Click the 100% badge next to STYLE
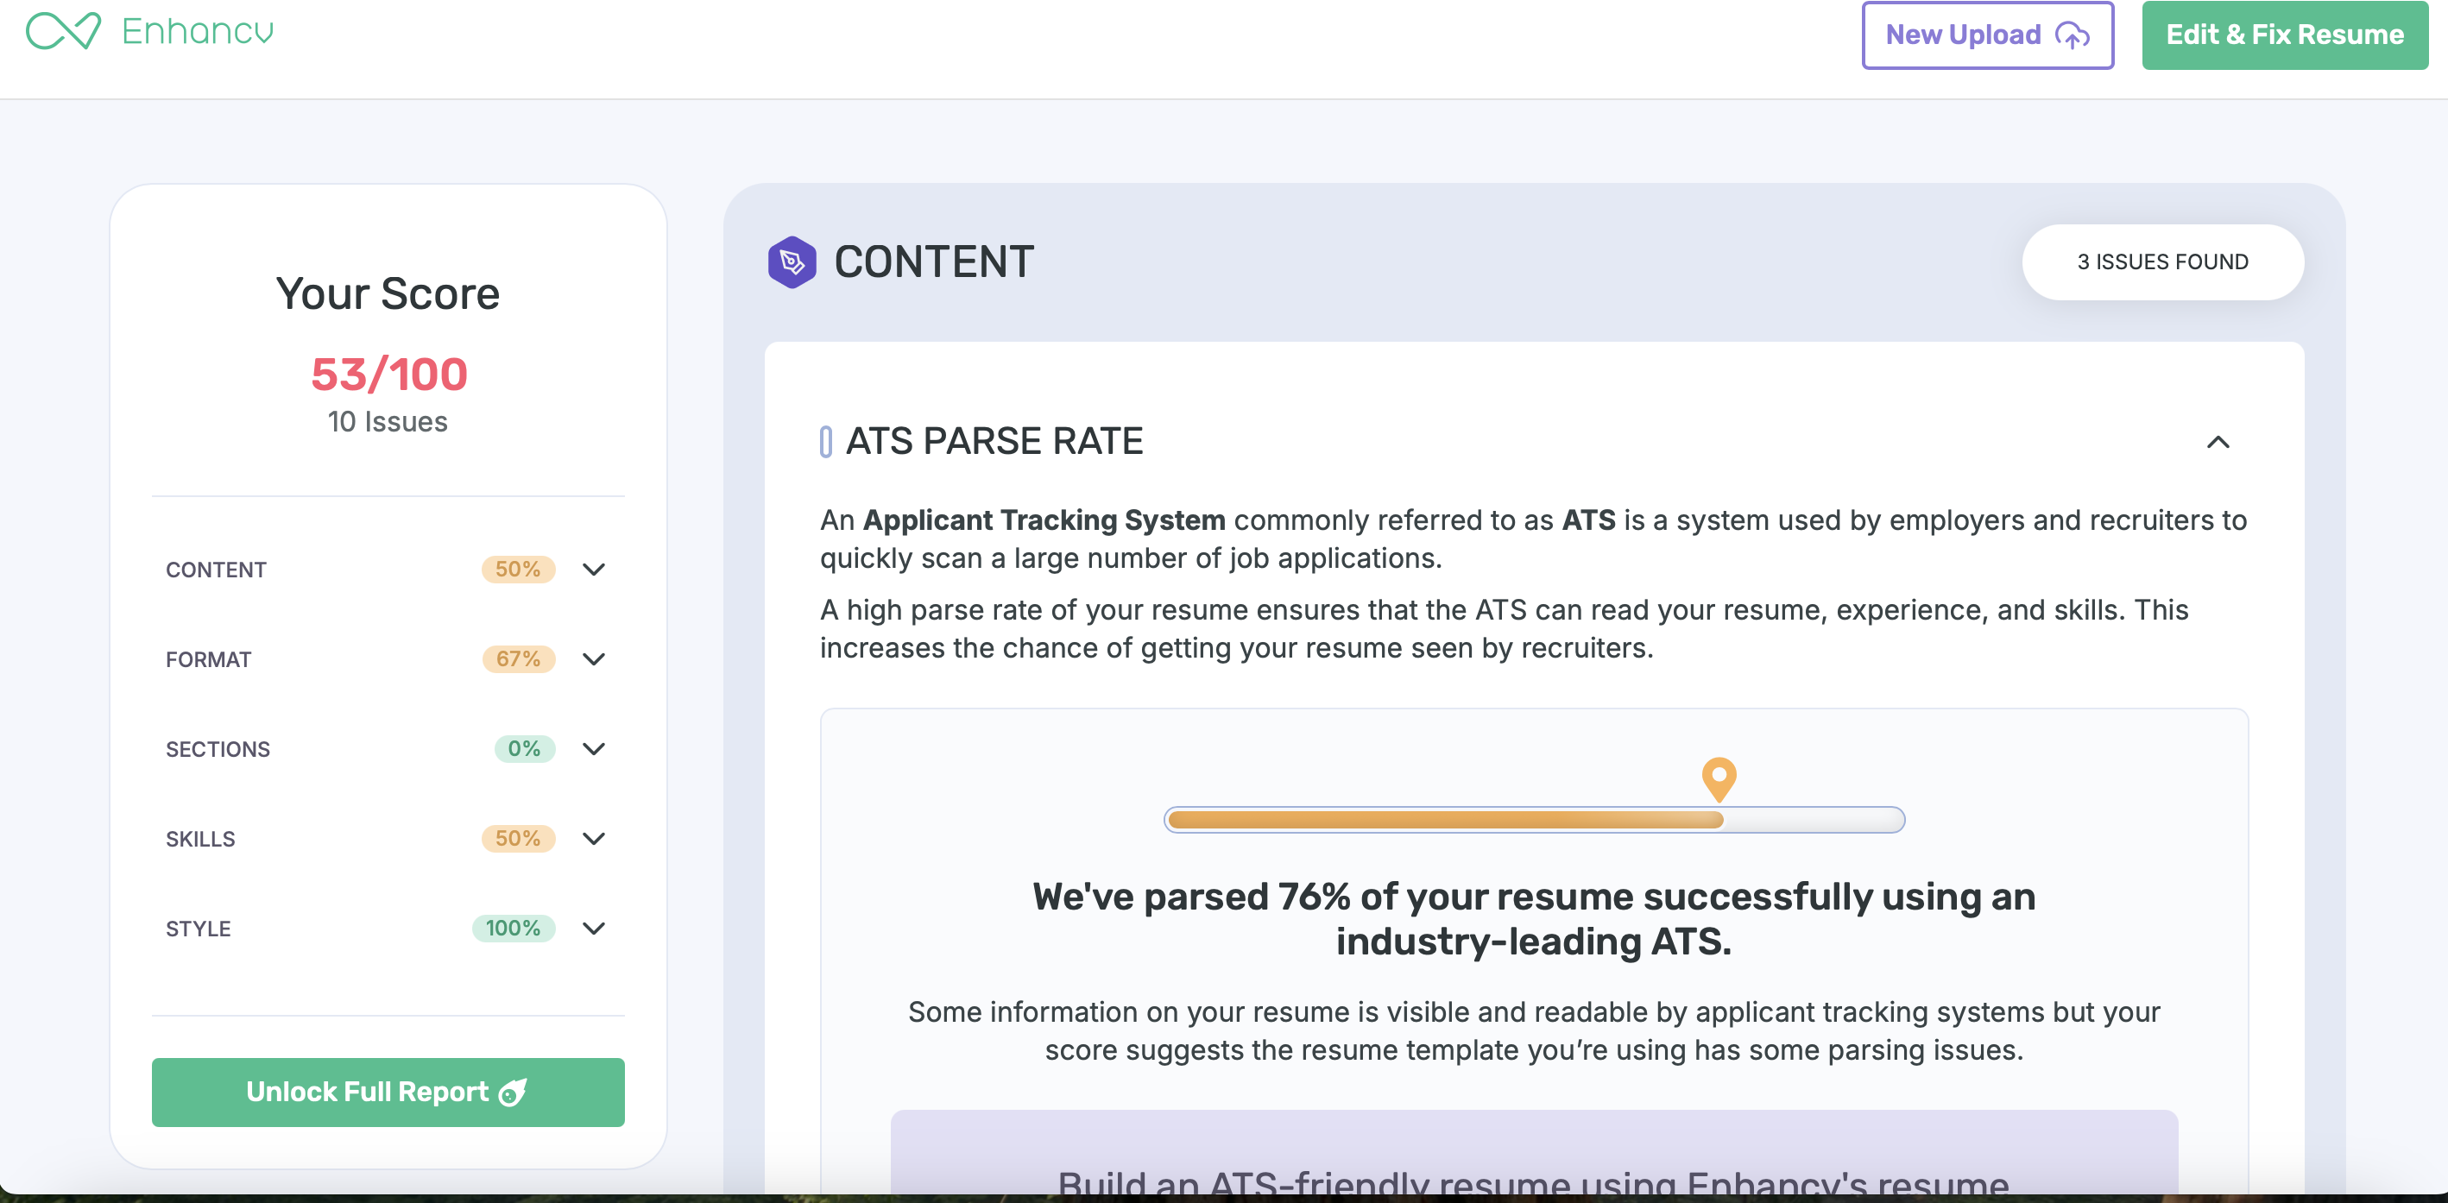 pos(514,929)
